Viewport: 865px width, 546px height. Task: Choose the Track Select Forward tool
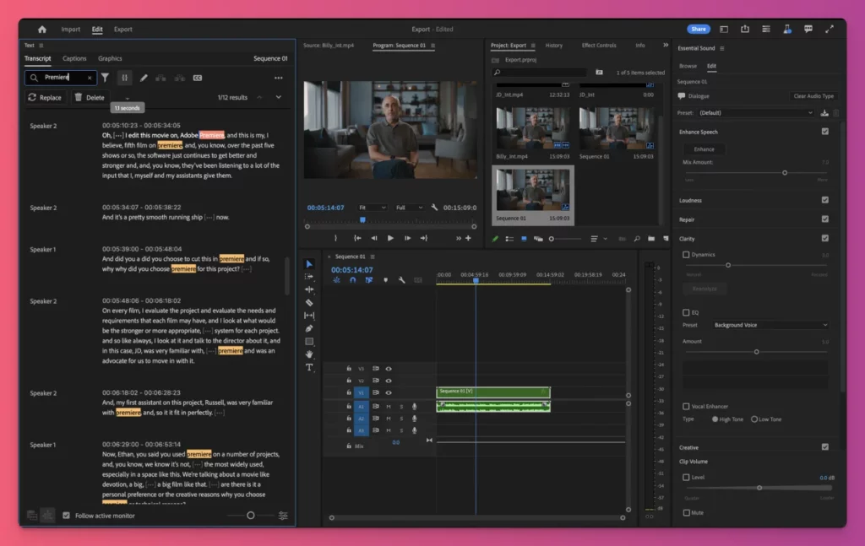[x=309, y=277]
